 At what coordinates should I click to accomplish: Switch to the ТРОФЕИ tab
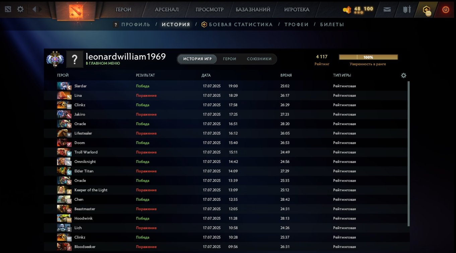pos(297,24)
